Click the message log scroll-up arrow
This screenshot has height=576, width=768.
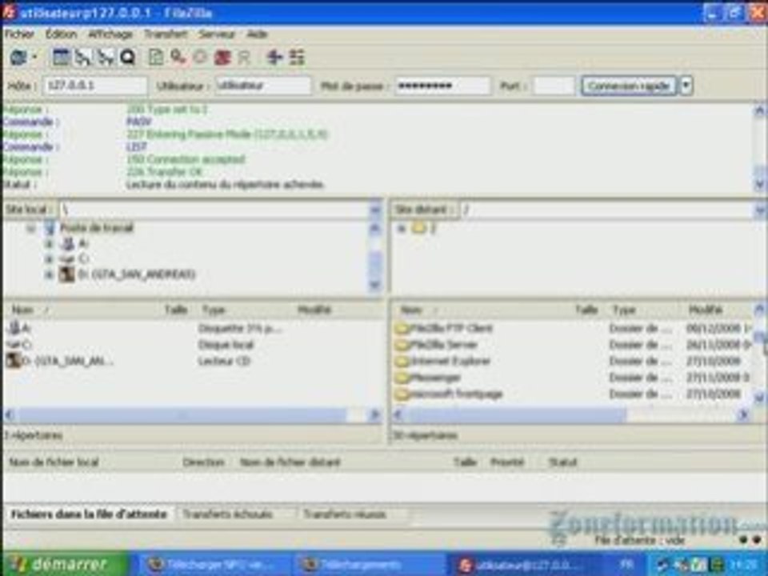[760, 110]
